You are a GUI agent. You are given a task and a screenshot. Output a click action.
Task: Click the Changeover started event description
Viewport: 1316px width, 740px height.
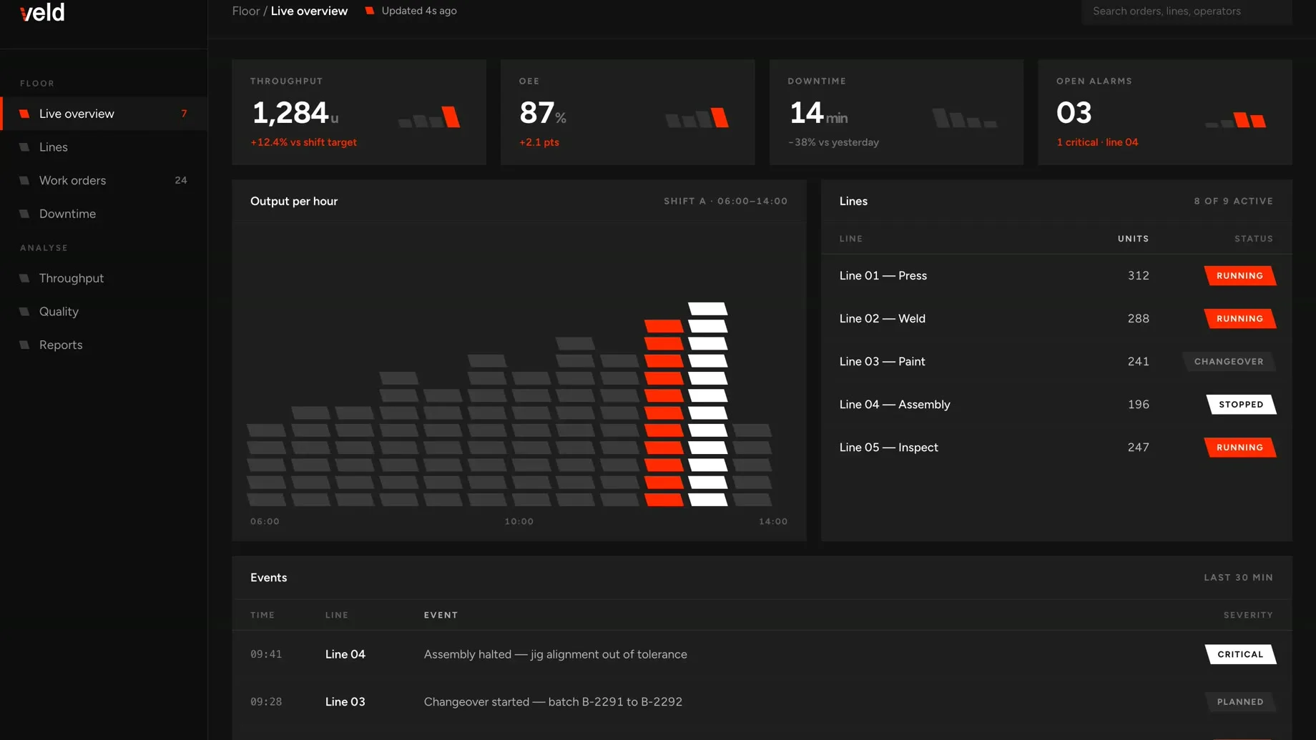click(x=553, y=702)
